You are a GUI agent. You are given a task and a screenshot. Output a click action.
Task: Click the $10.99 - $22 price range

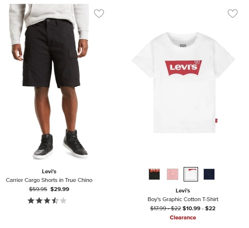tap(199, 208)
